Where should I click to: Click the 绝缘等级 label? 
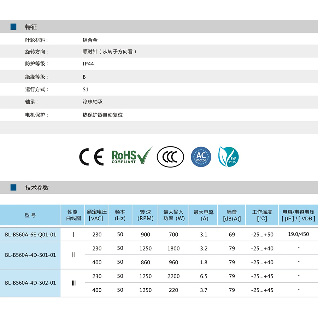pyautogui.click(x=37, y=77)
